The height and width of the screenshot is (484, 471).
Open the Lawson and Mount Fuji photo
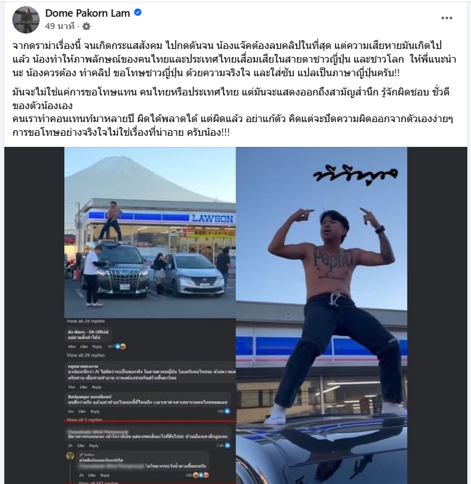150,232
